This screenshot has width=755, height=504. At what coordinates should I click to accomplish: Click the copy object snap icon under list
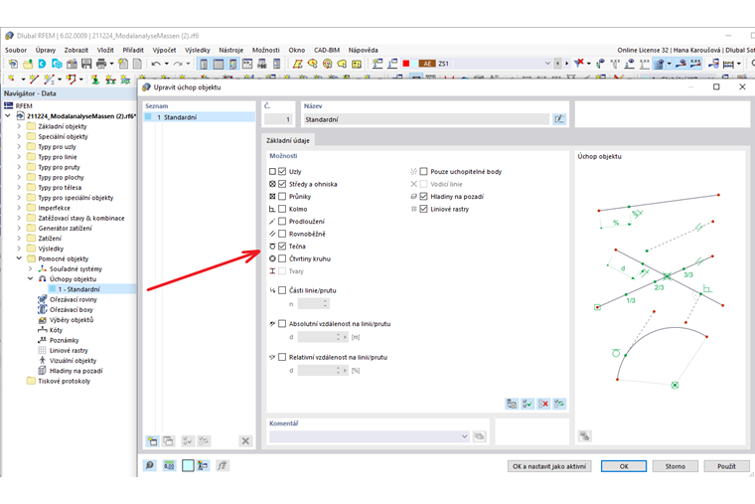(x=168, y=441)
